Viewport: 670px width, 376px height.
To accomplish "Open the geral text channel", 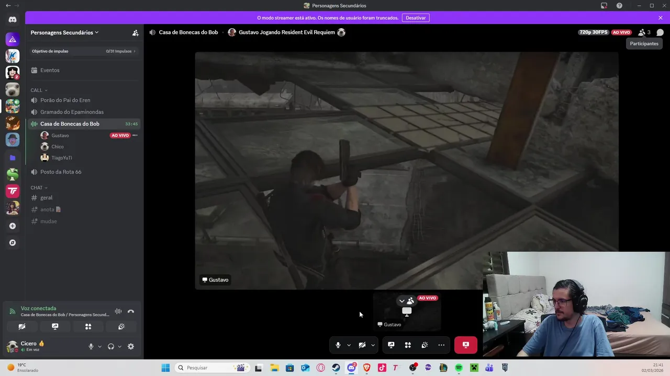I will coord(84,197).
